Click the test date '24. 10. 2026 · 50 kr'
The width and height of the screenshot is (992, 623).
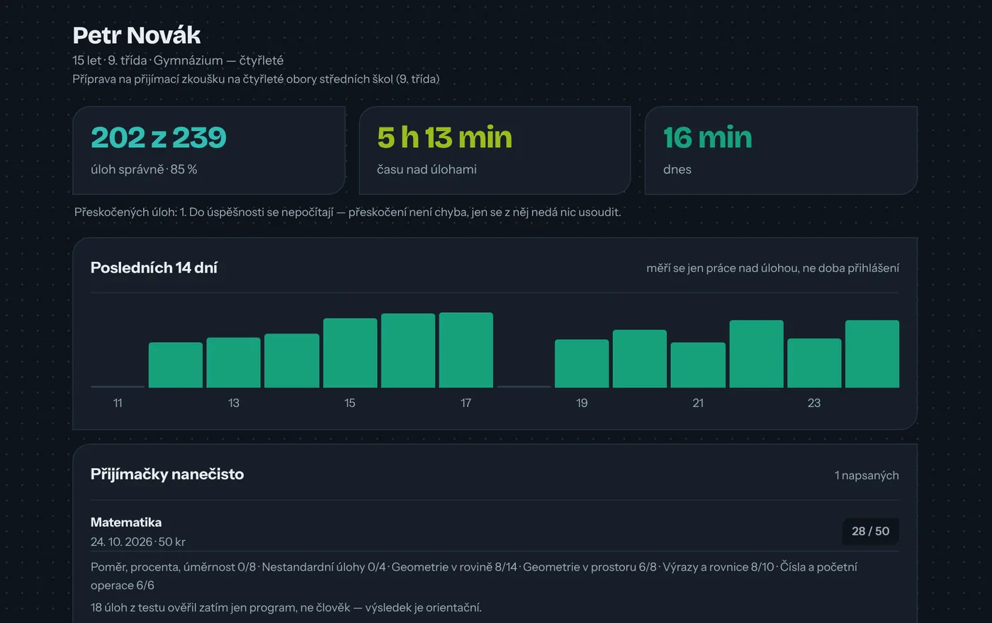[x=138, y=542]
